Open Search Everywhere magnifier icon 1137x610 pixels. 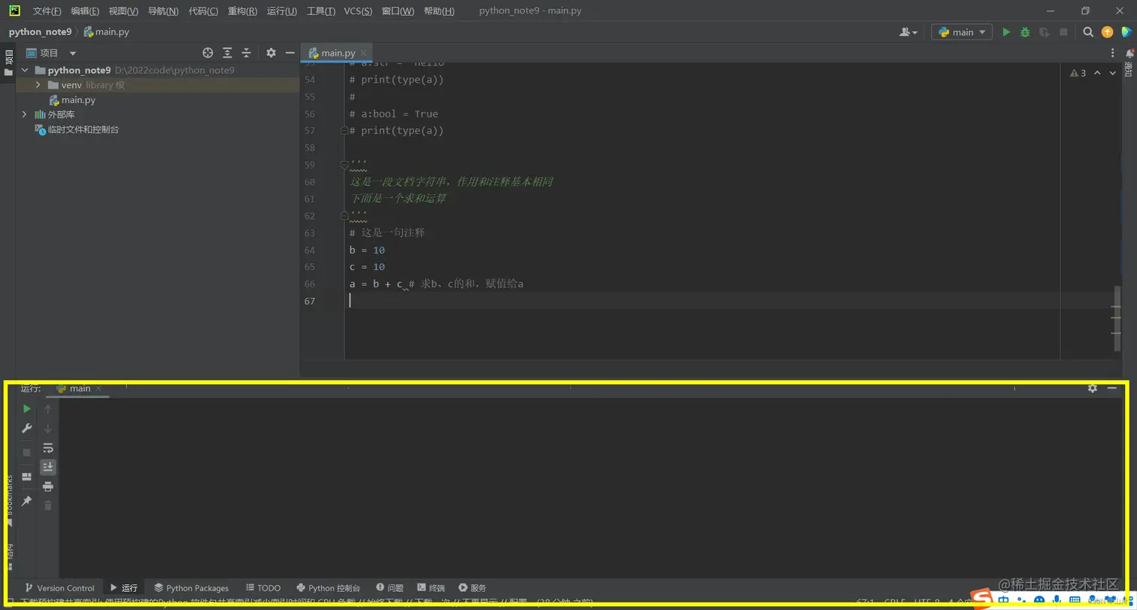[x=1088, y=32]
